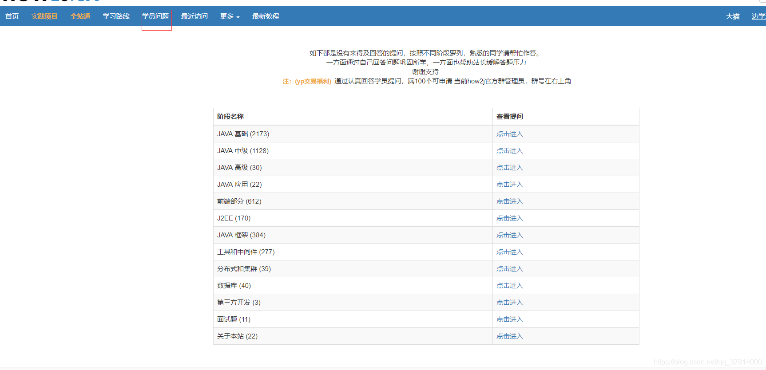
Task: Click 点击进入 for JAVA 高级
Action: point(510,168)
